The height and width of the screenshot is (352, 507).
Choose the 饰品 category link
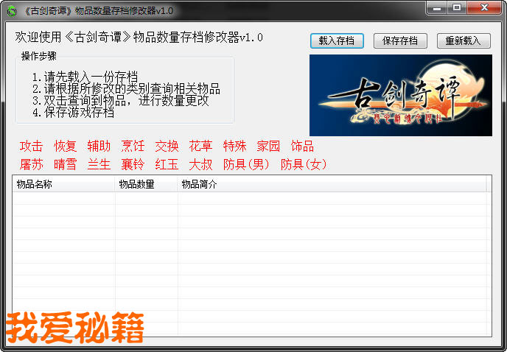(302, 146)
